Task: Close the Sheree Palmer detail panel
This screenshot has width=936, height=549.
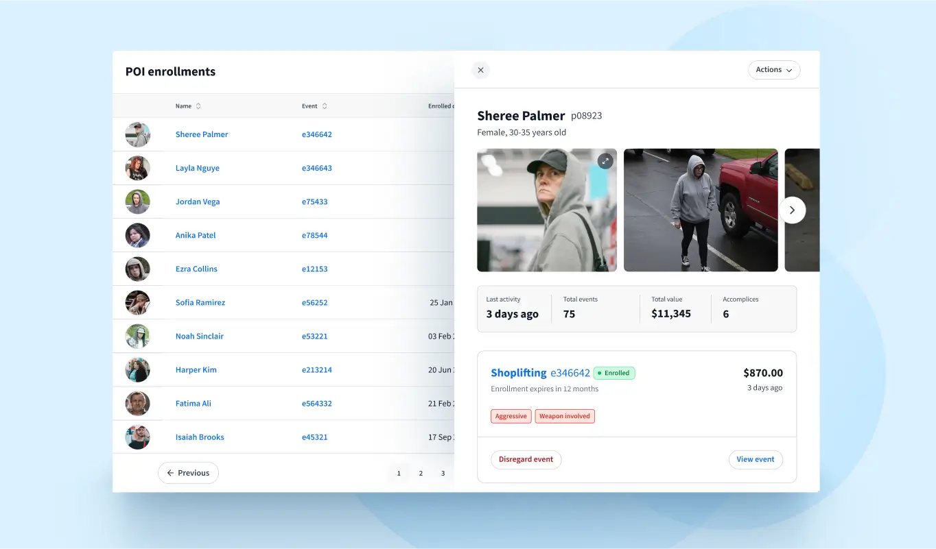Action: [x=480, y=70]
